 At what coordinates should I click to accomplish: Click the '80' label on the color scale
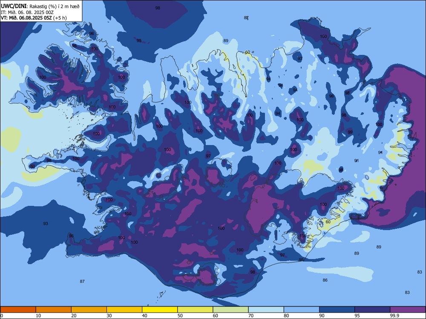pos(286,316)
